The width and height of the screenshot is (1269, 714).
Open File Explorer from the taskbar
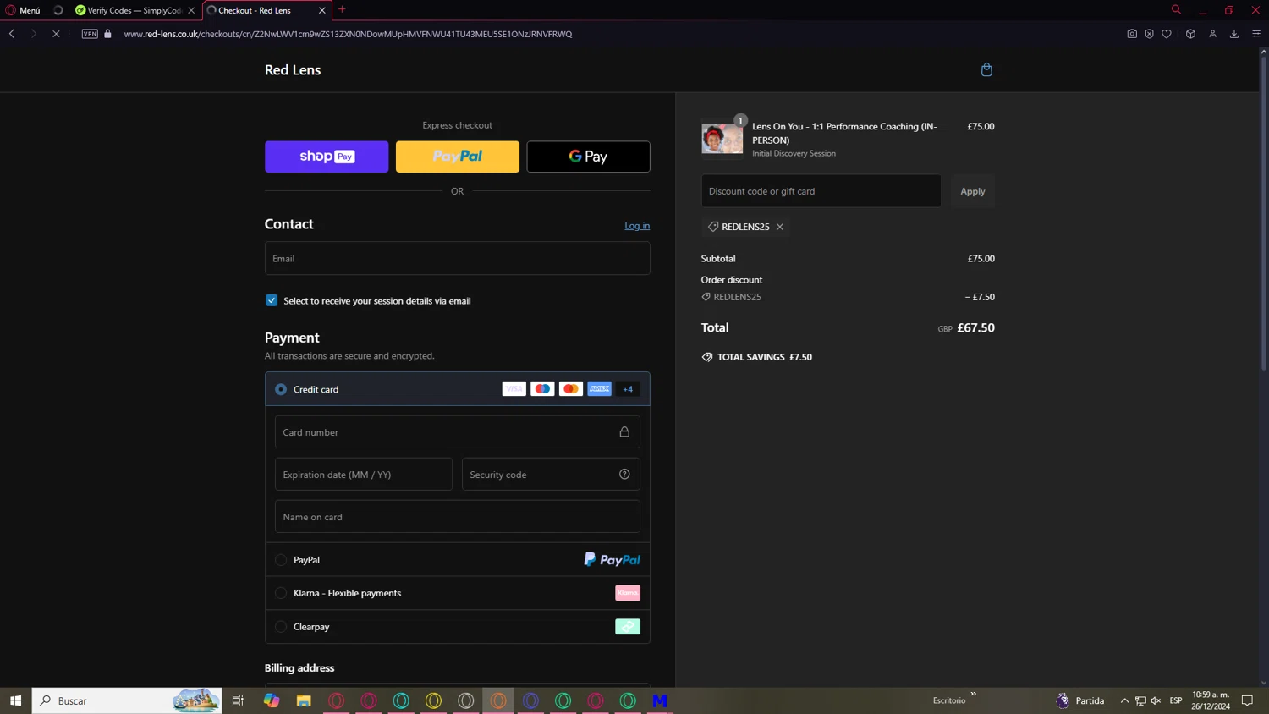coord(304,700)
